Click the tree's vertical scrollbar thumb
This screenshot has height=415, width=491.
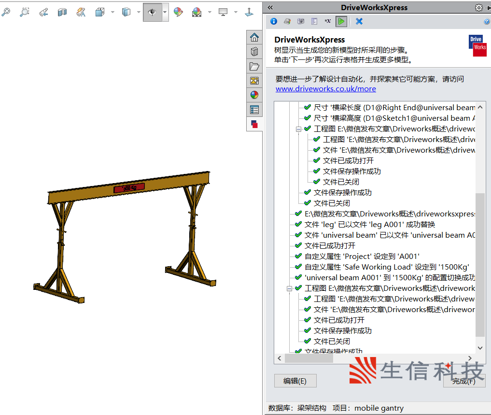[x=480, y=265]
